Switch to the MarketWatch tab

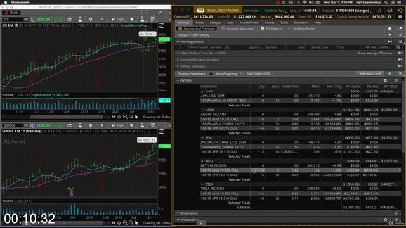click(x=249, y=23)
